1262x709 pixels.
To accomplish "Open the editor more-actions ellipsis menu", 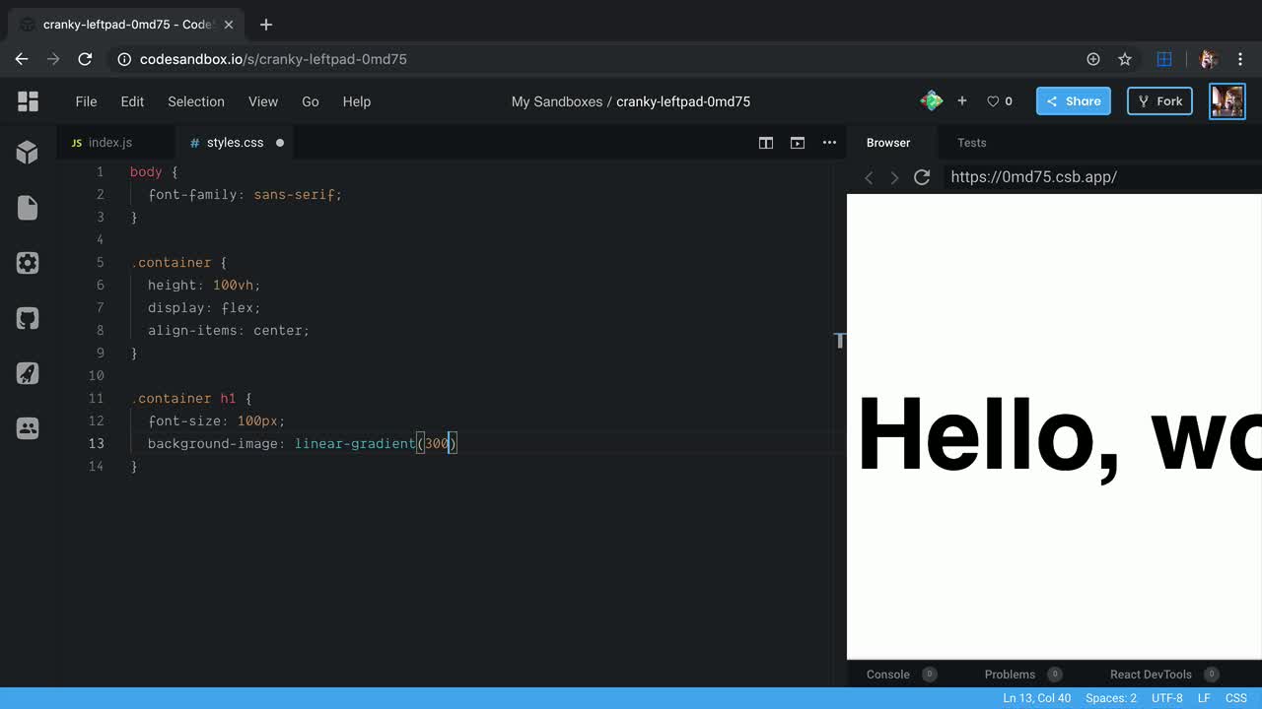I will coord(829,142).
